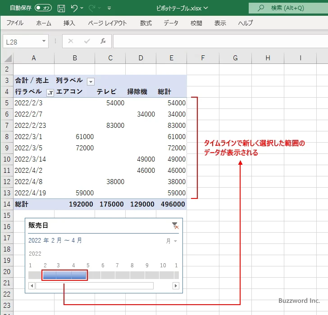Switch to the ページ レイアウト tab
Screen dimensions: 328x315
pos(107,23)
